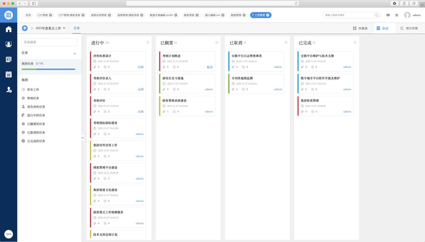Click the 任务搜索 search field

[49, 42]
